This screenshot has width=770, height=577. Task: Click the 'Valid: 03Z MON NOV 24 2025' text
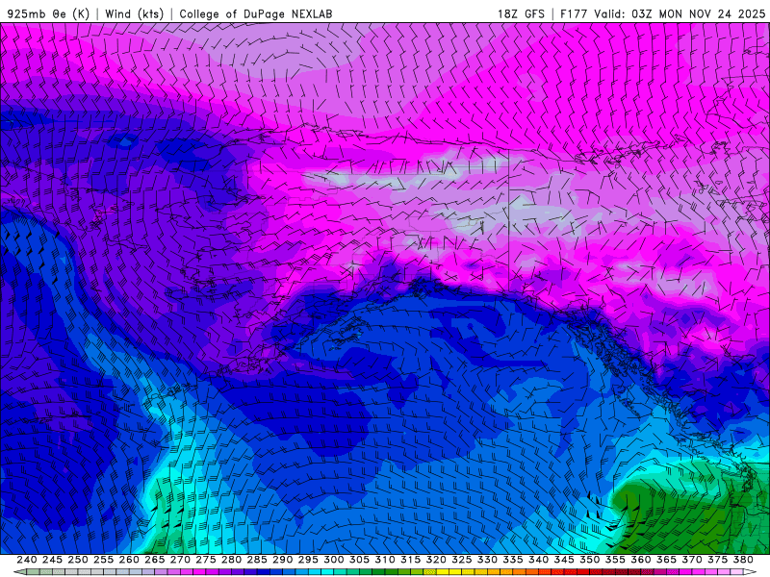pyautogui.click(x=680, y=13)
